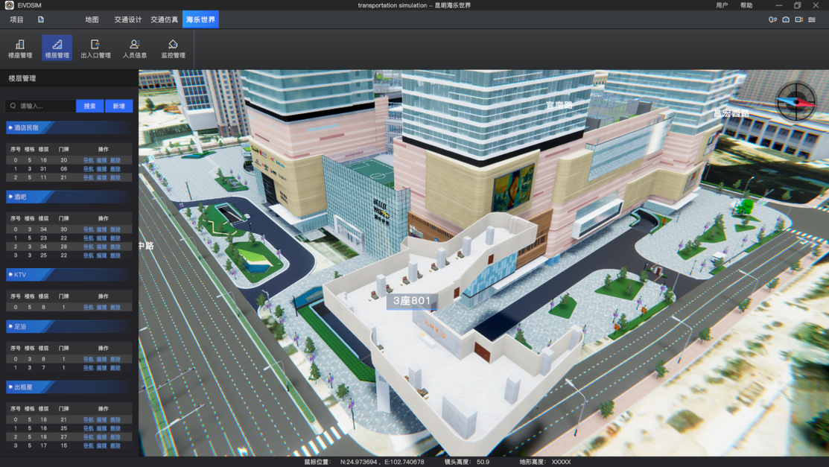Open the 监控管理 monitoring management tool
829x467 pixels.
(173, 48)
